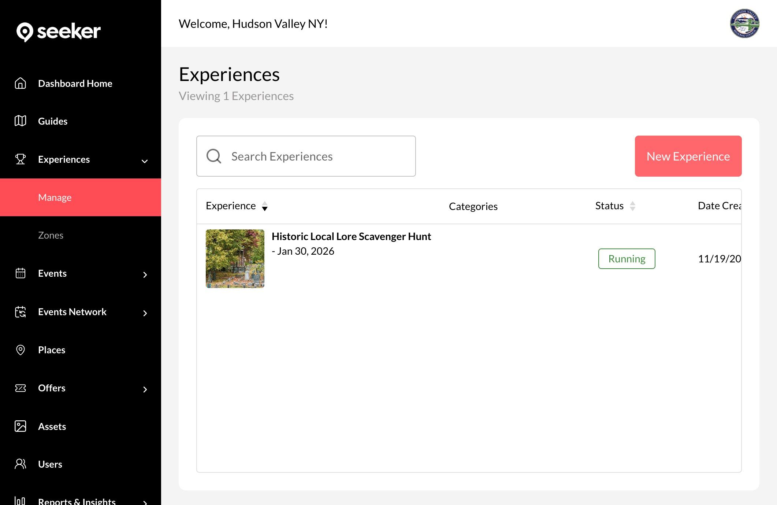777x505 pixels.
Task: Select the Manage submenu item
Action: (55, 198)
